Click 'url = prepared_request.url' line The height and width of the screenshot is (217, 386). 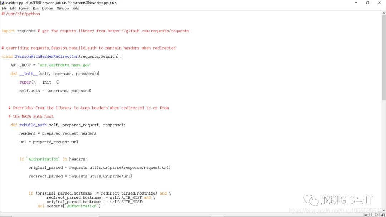click(x=49, y=142)
